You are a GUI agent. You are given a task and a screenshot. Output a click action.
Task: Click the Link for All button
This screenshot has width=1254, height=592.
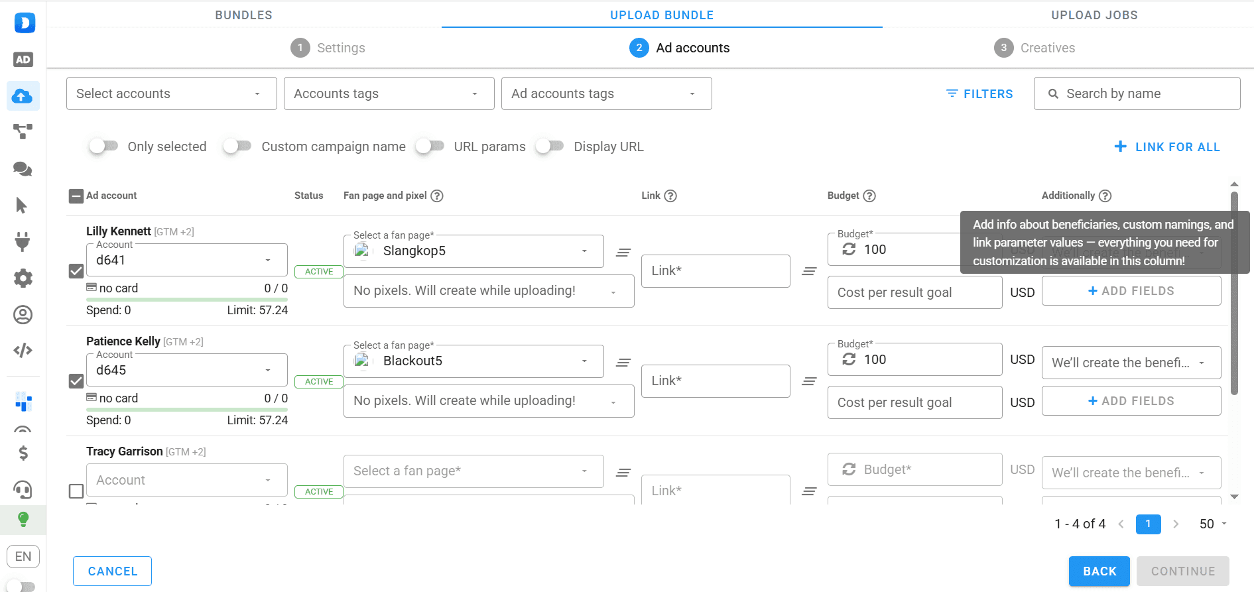coord(1167,147)
